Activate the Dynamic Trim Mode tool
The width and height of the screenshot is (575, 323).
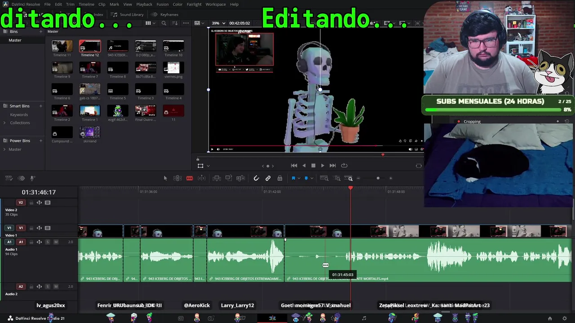point(202,179)
